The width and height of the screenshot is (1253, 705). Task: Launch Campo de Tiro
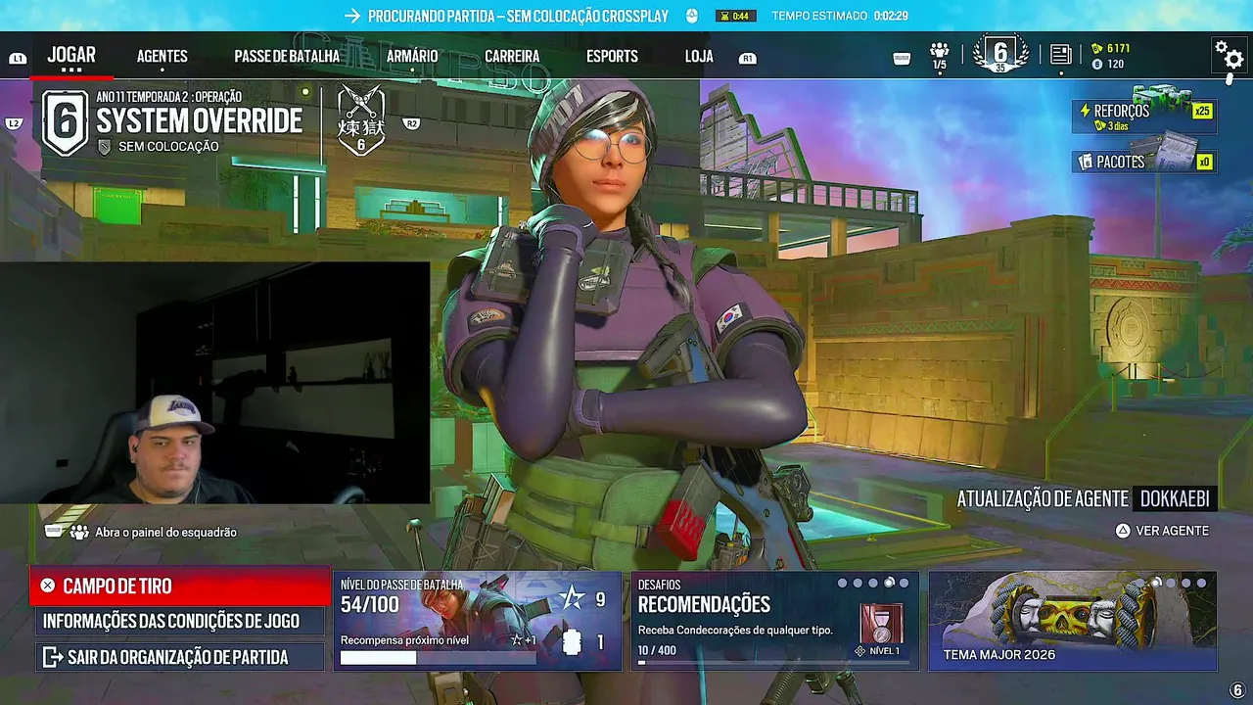(180, 586)
